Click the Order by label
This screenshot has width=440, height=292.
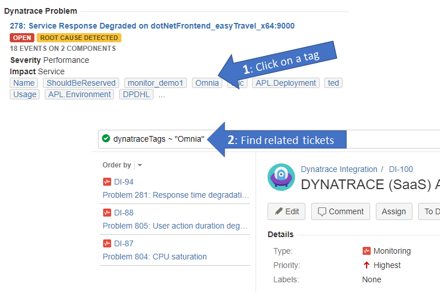pos(117,165)
